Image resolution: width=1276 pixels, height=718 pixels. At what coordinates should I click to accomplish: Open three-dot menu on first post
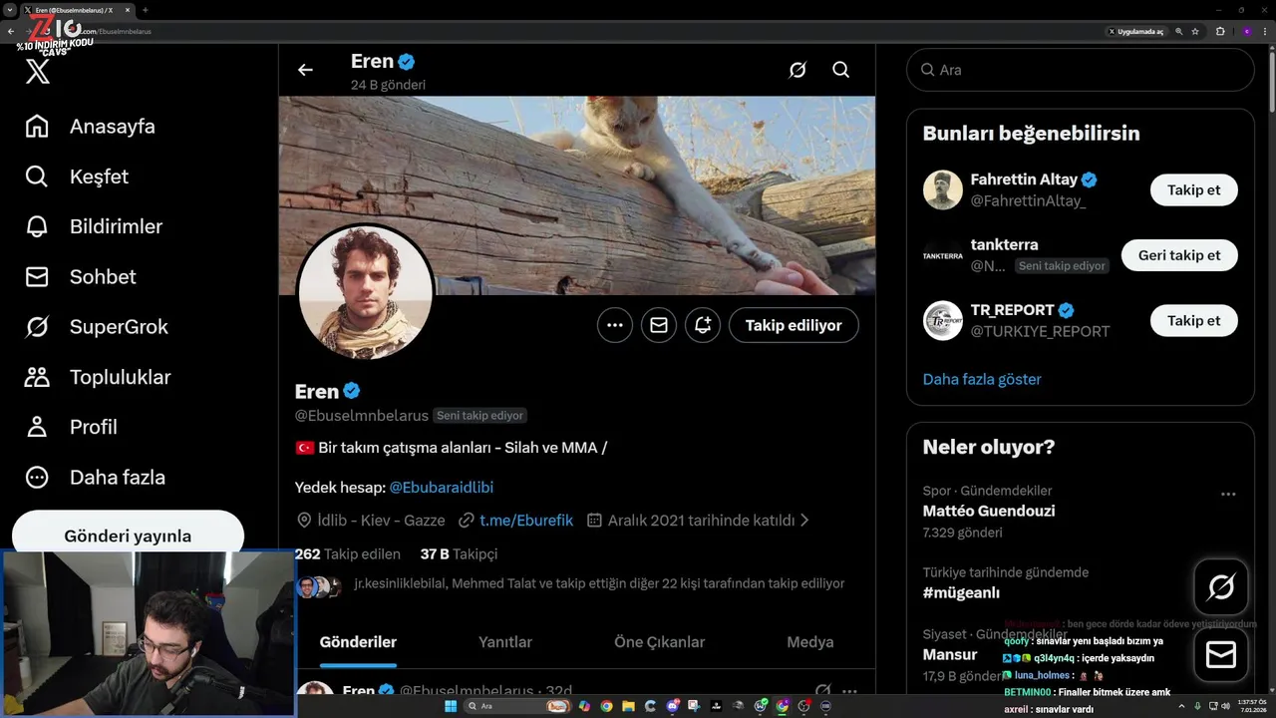[849, 690]
